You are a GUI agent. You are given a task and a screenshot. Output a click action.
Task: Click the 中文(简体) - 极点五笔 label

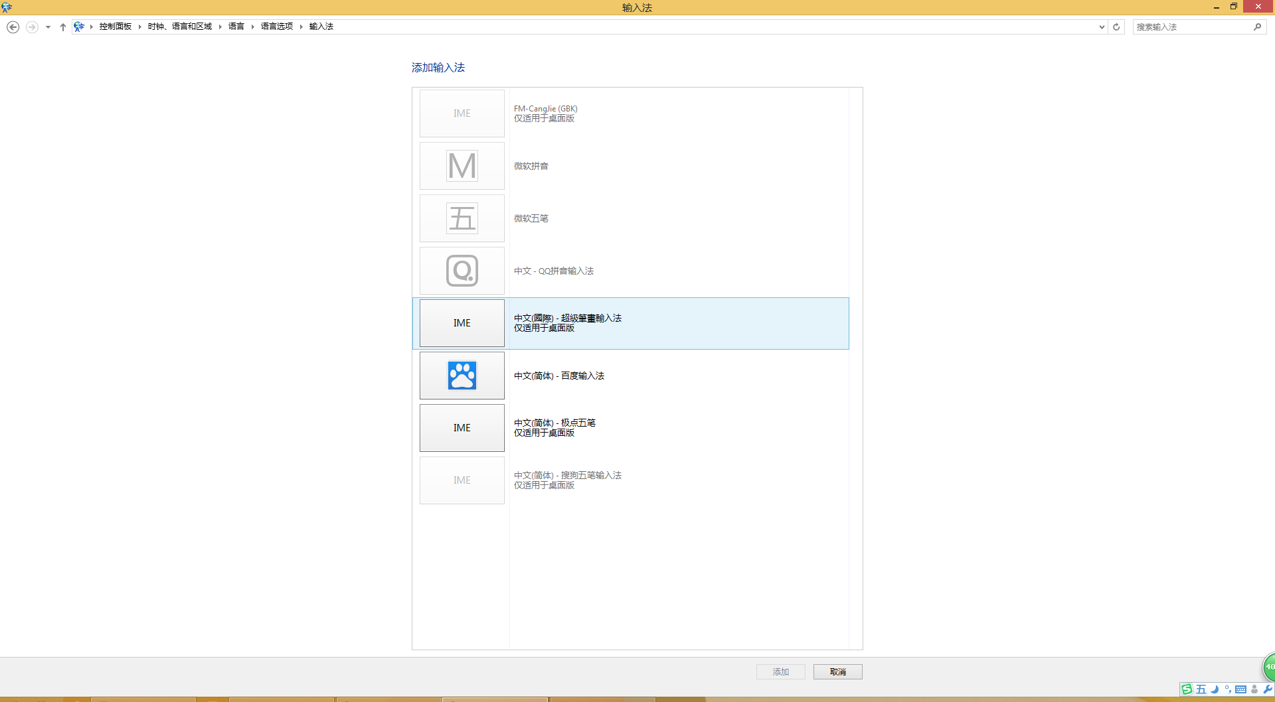(x=554, y=423)
